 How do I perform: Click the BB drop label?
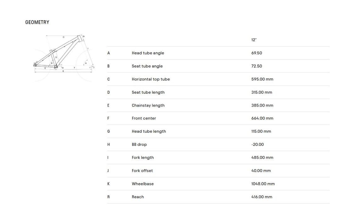(x=139, y=145)
